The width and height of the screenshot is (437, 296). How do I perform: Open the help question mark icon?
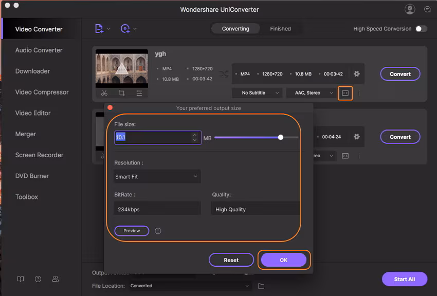click(38, 279)
